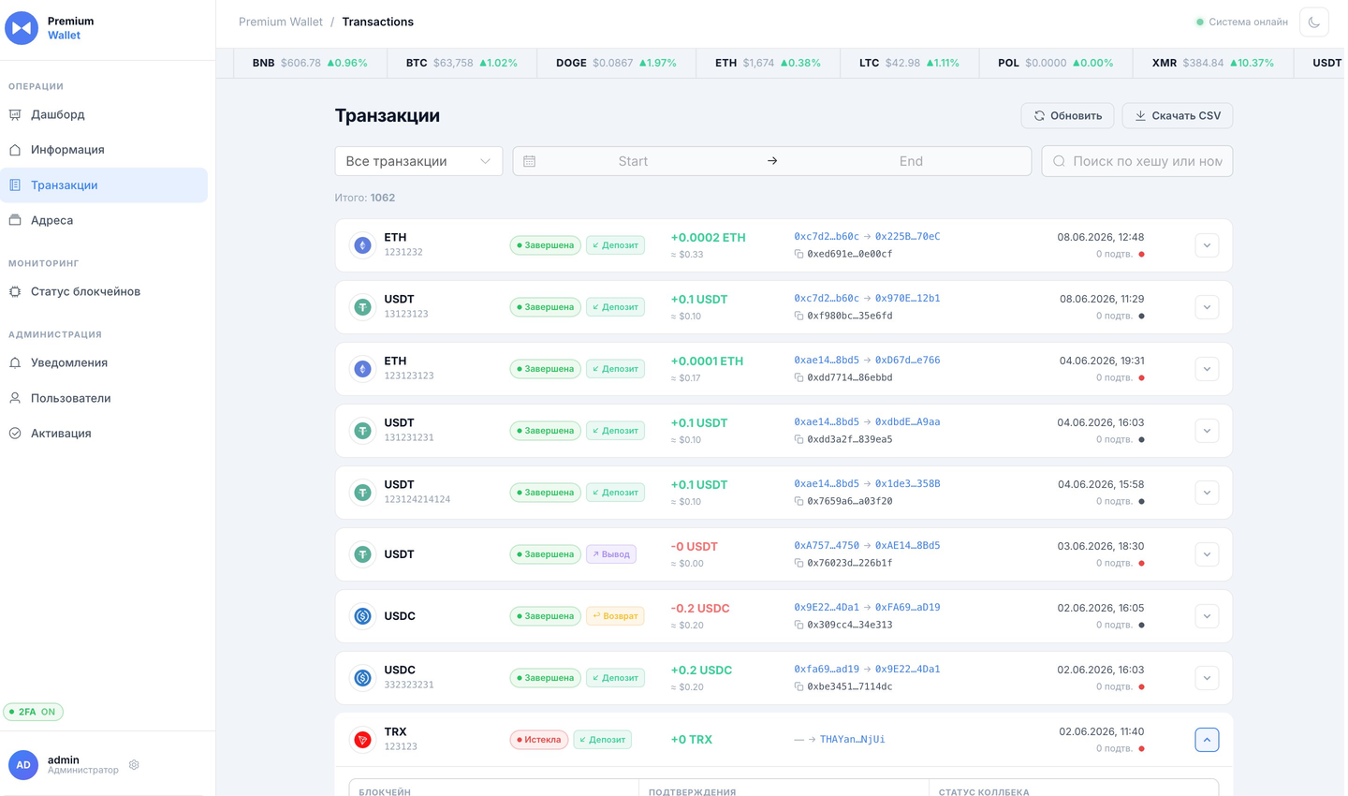Open address link 0xdbdE…A9aa
Screen dimensions: 1348x796
coord(907,422)
